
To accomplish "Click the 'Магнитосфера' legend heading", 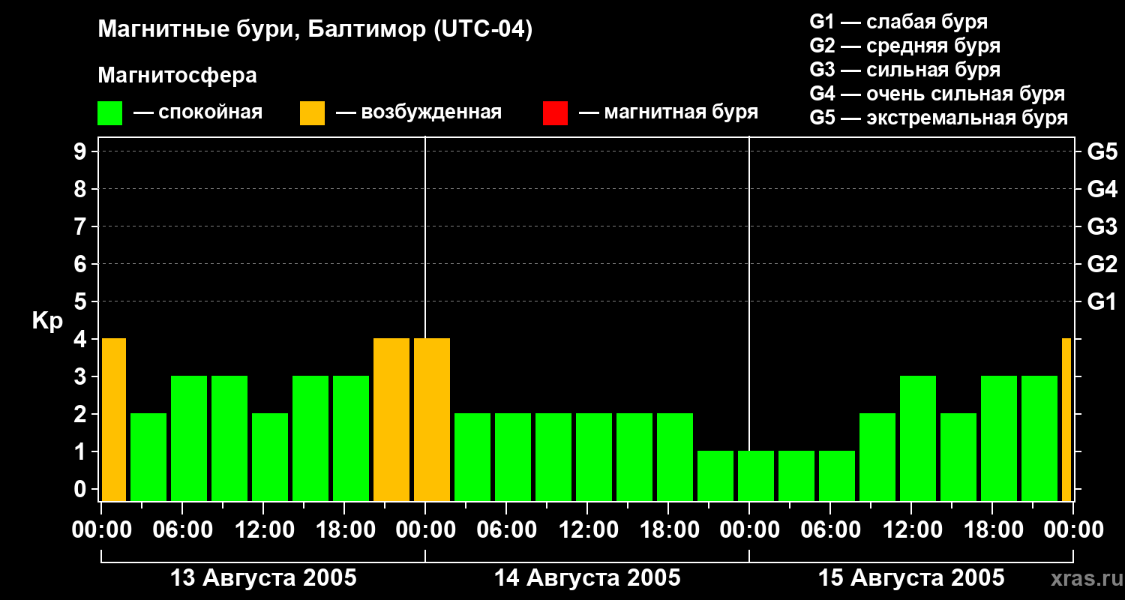I will pyautogui.click(x=177, y=76).
